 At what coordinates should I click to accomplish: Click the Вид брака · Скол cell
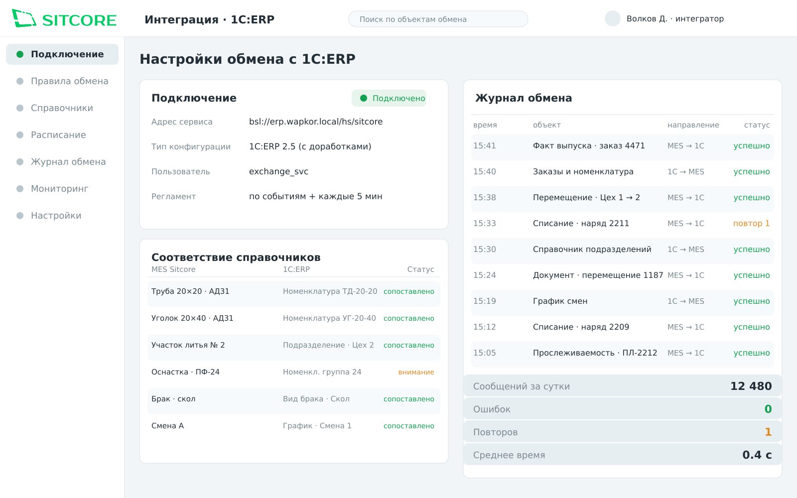[x=316, y=399]
